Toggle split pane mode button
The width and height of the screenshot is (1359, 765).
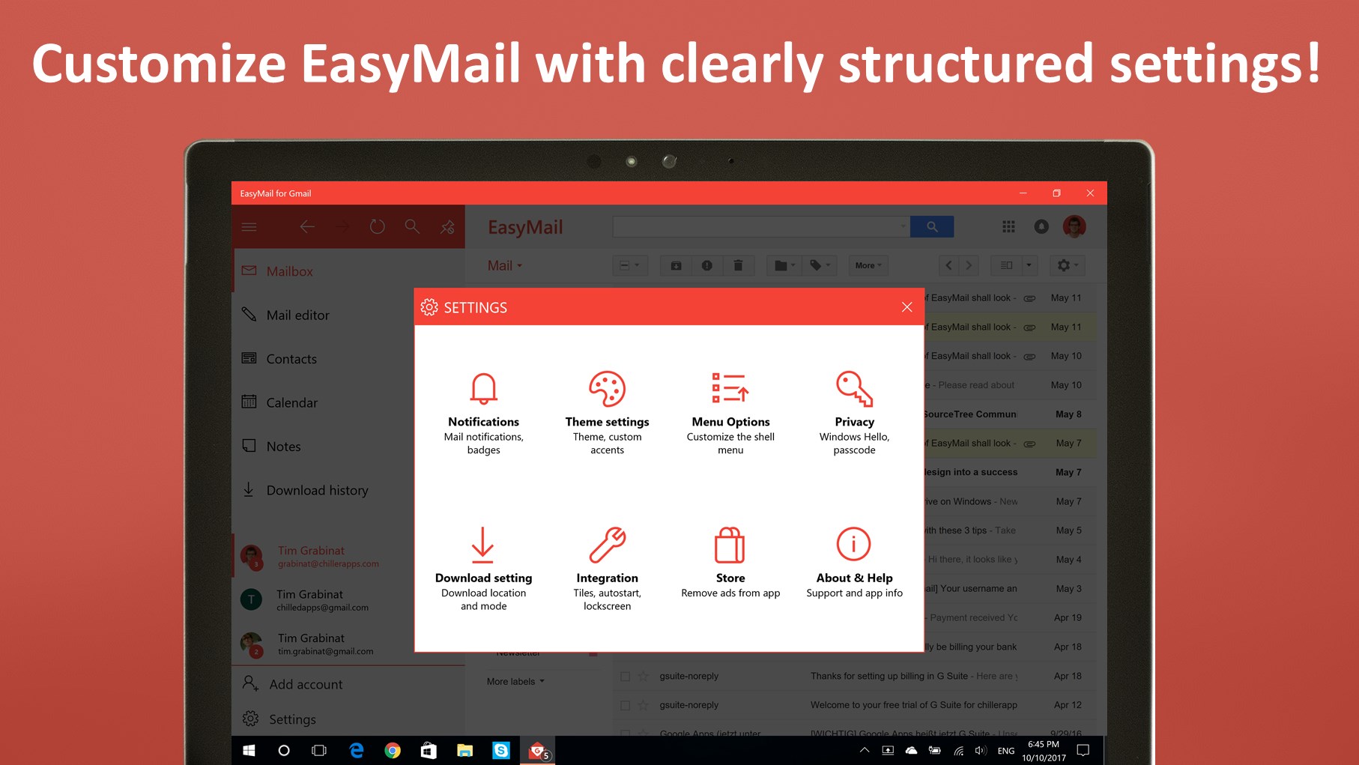tap(1006, 265)
